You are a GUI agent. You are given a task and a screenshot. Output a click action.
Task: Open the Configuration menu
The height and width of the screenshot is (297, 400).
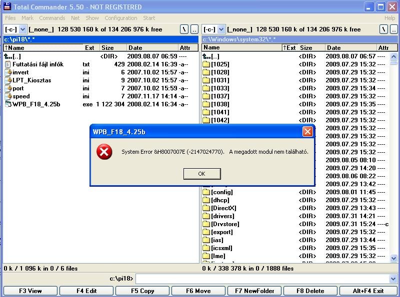(x=121, y=18)
